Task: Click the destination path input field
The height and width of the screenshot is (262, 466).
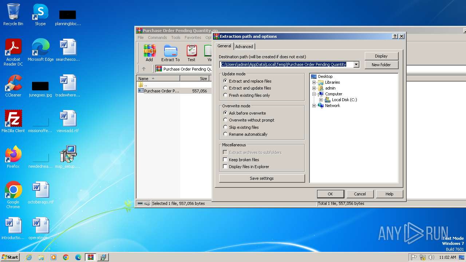Action: tap(287, 64)
